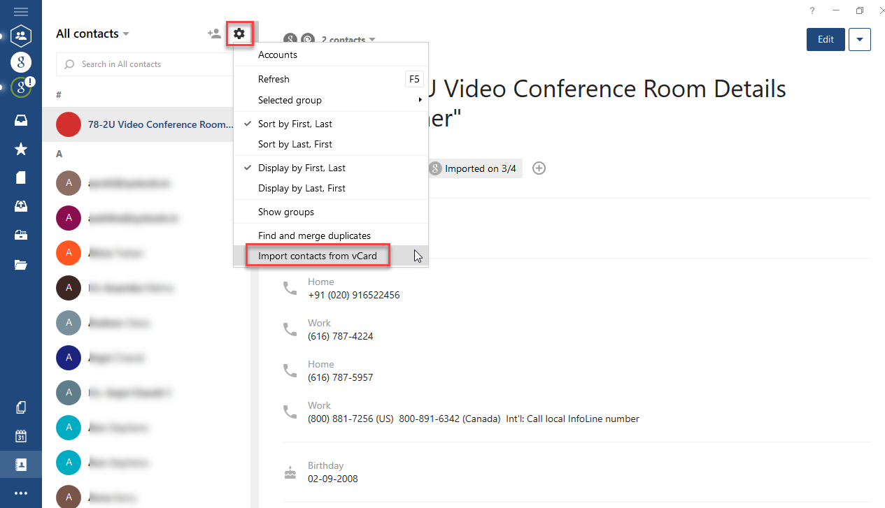
Task: Open the documents copy icon near sidebar bottom
Action: coord(21,407)
